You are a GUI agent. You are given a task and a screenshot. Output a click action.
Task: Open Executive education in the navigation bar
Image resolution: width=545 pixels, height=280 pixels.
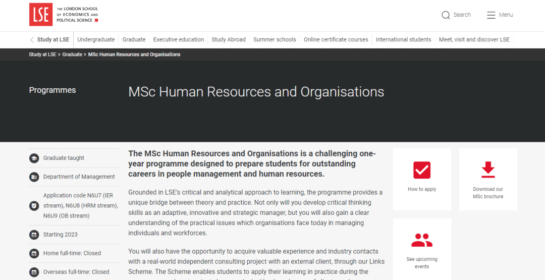coord(179,40)
